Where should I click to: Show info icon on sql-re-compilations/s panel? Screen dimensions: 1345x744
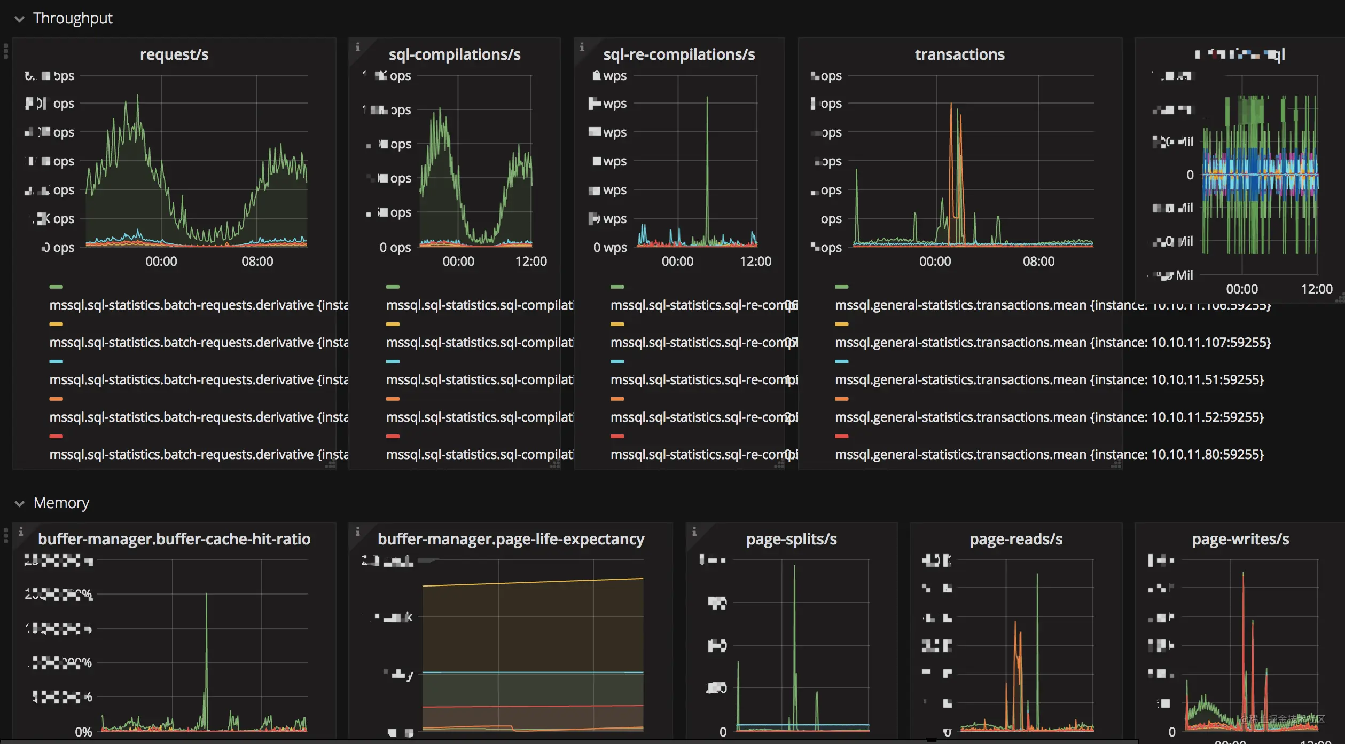coord(582,47)
